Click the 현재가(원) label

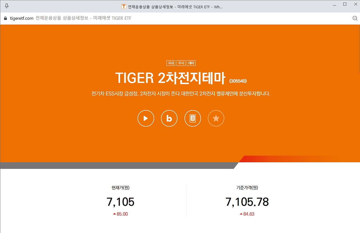coord(120,188)
